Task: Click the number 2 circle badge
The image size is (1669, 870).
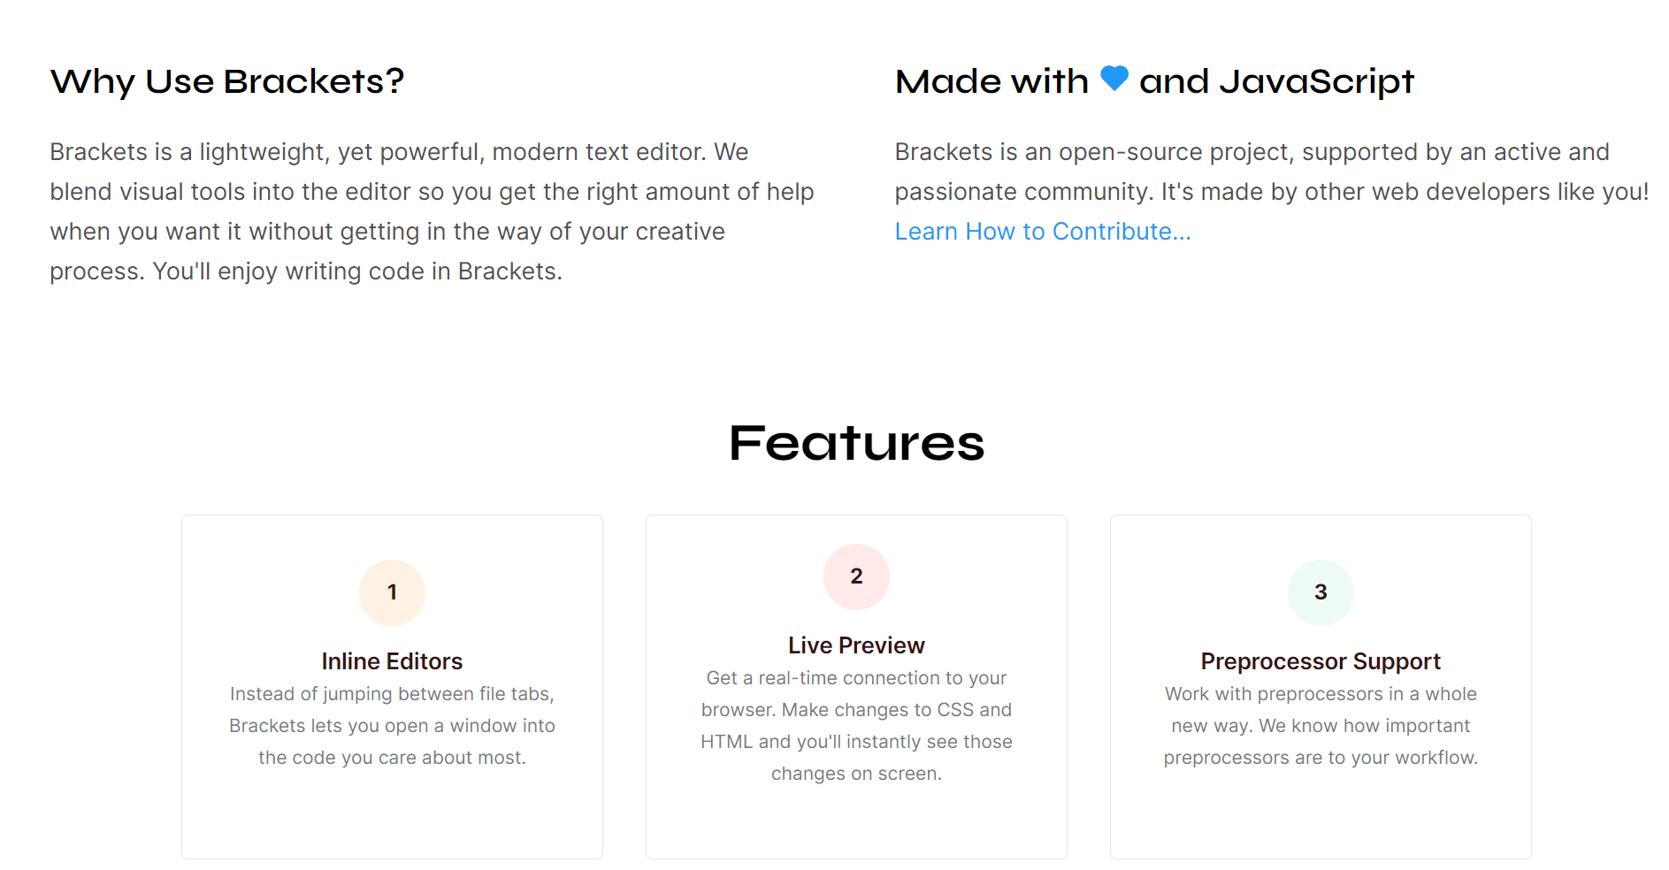Action: point(856,576)
